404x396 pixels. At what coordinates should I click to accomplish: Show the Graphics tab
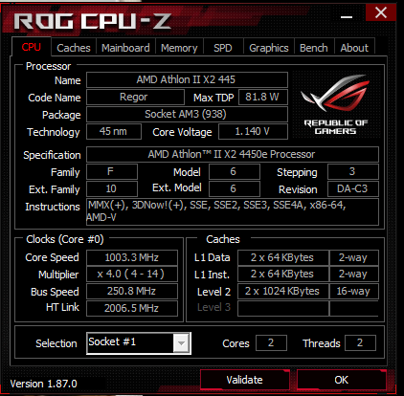pyautogui.click(x=269, y=48)
